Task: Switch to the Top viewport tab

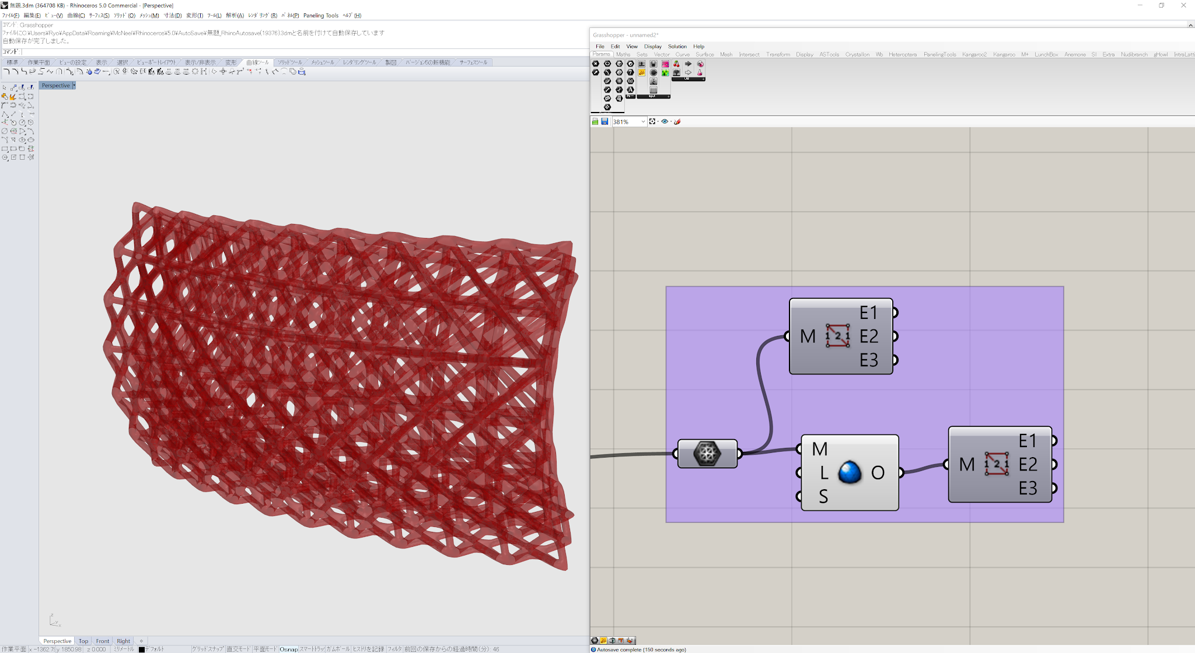Action: tap(83, 641)
